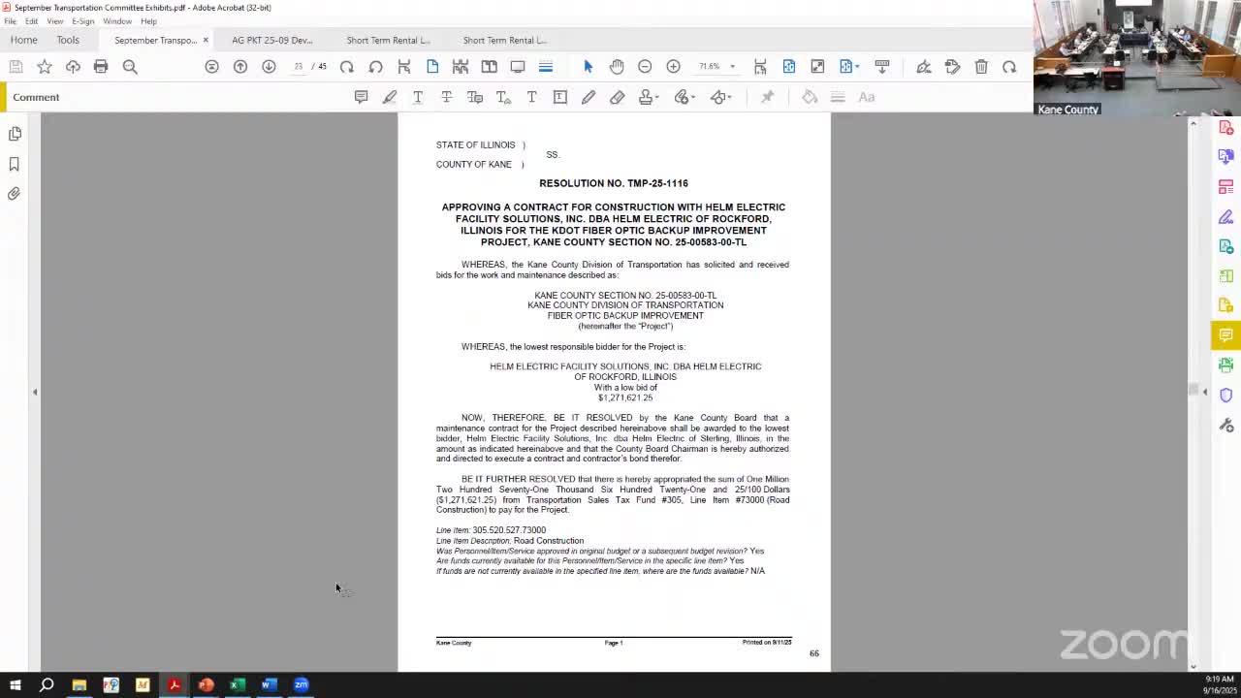Select the Highlight text tool
This screenshot has width=1241, height=698.
tap(390, 97)
